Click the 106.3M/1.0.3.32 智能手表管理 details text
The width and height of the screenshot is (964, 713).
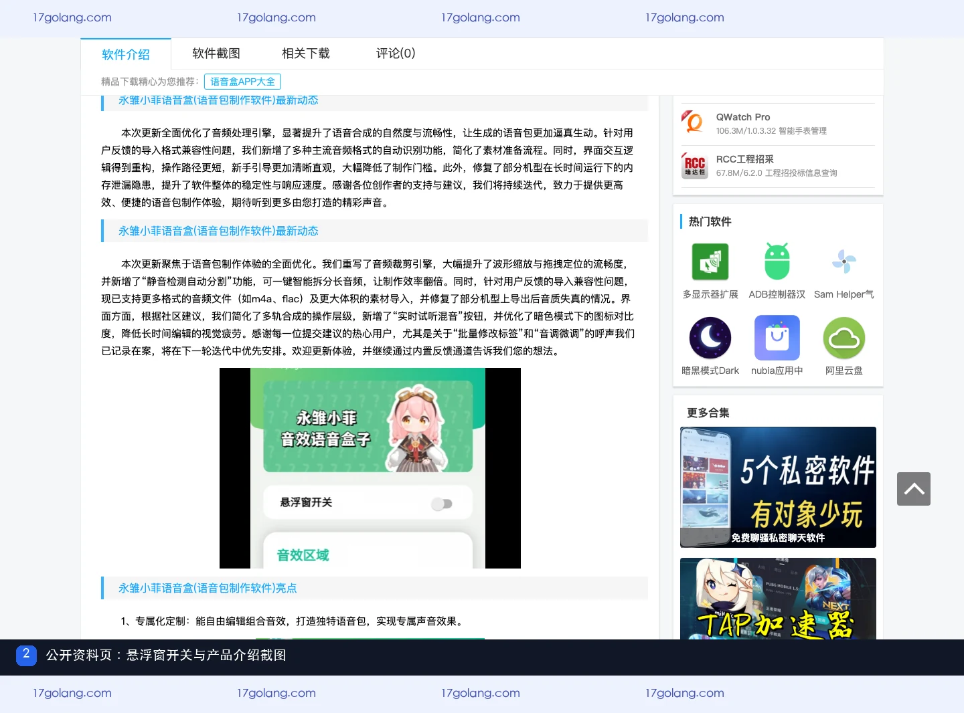click(771, 131)
